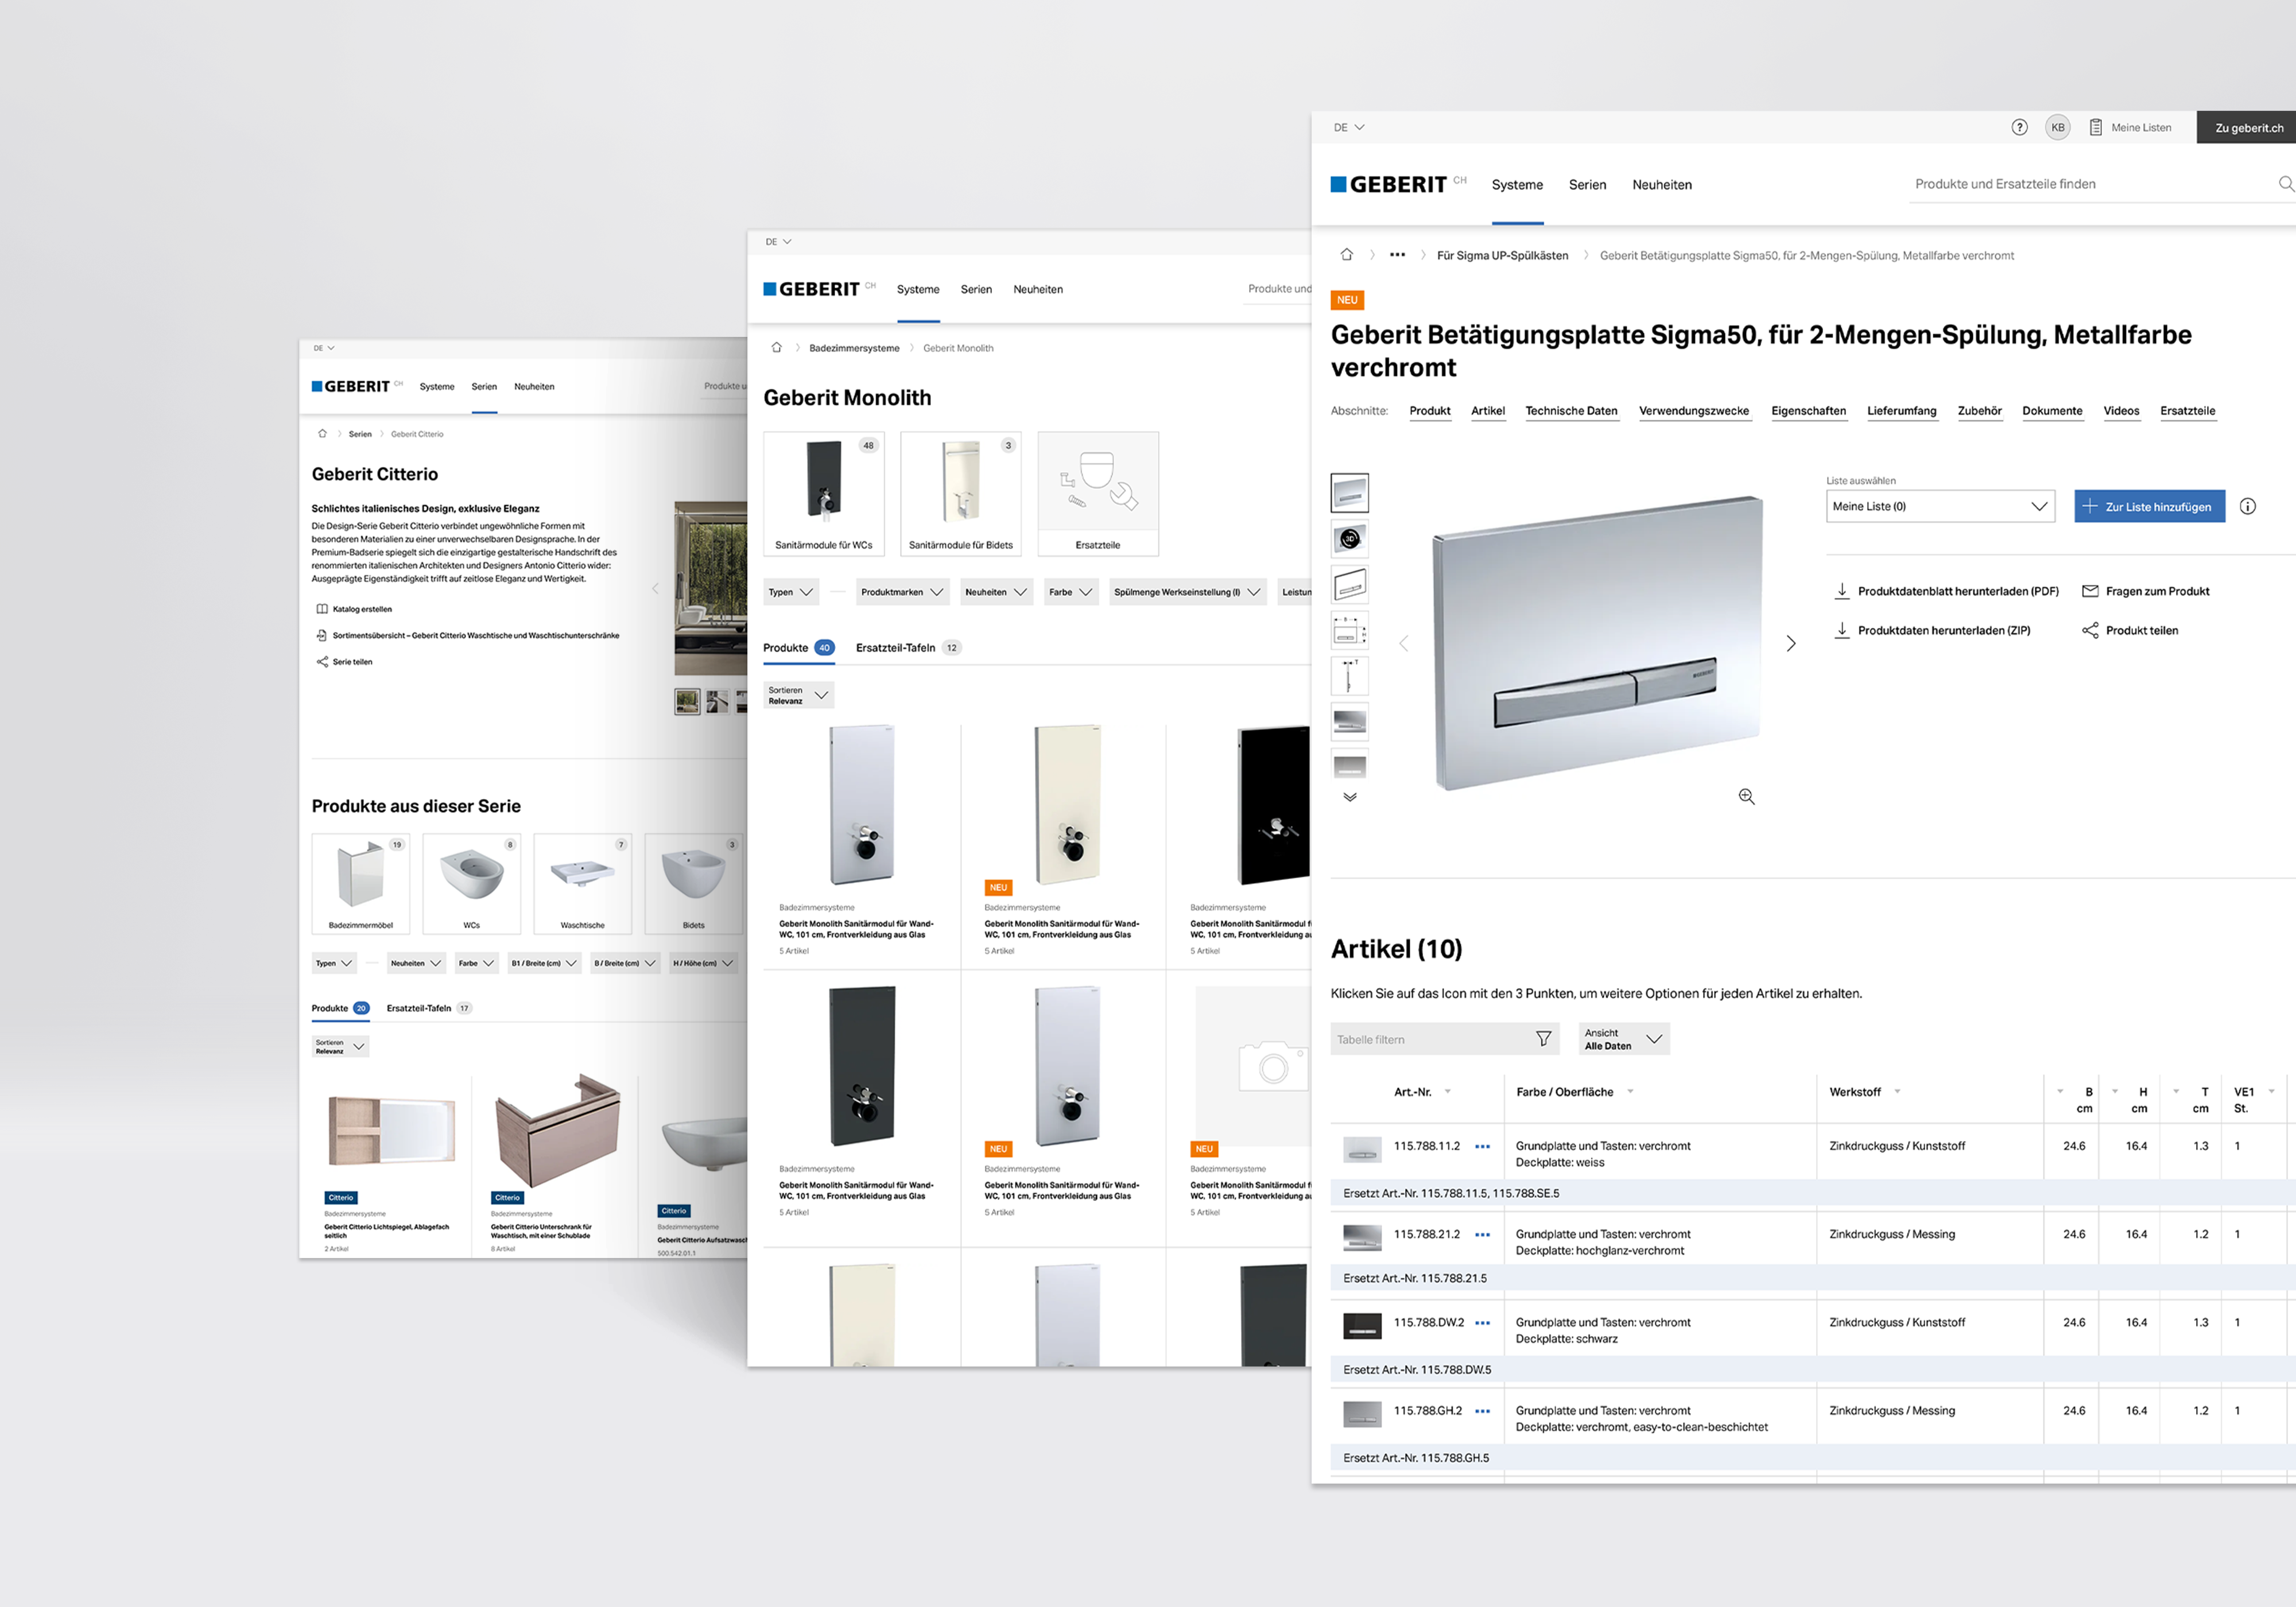Open three-dots options for article 115.788.21.2

[x=1482, y=1234]
